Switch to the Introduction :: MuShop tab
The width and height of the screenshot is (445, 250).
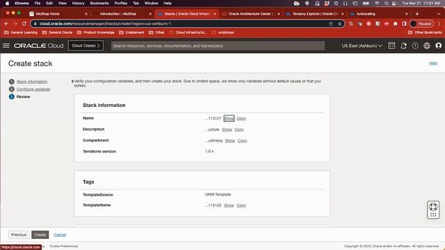pos(118,14)
